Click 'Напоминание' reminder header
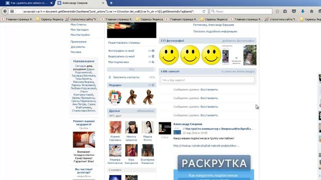This screenshot has height=180, width=321. (84, 61)
